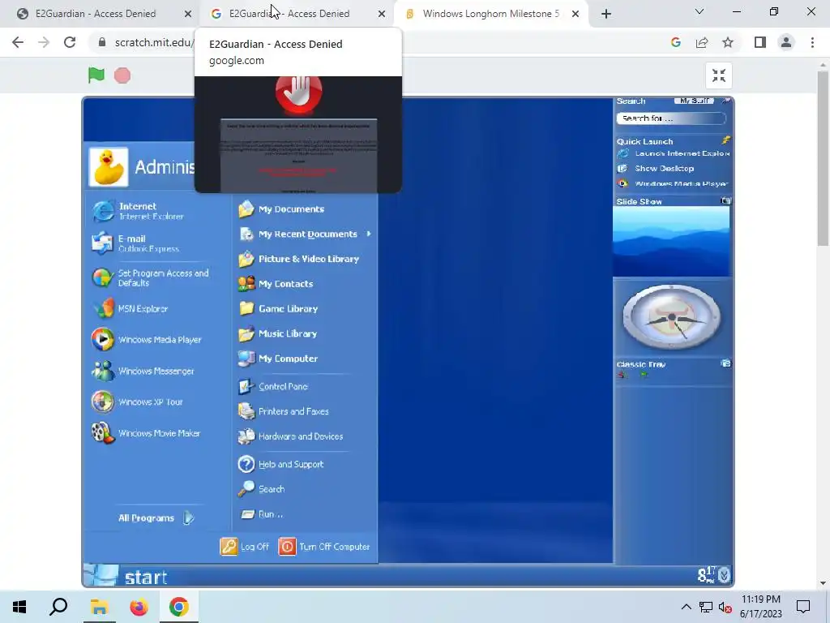Open the Run... dialog
The width and height of the screenshot is (830, 623).
click(262, 513)
